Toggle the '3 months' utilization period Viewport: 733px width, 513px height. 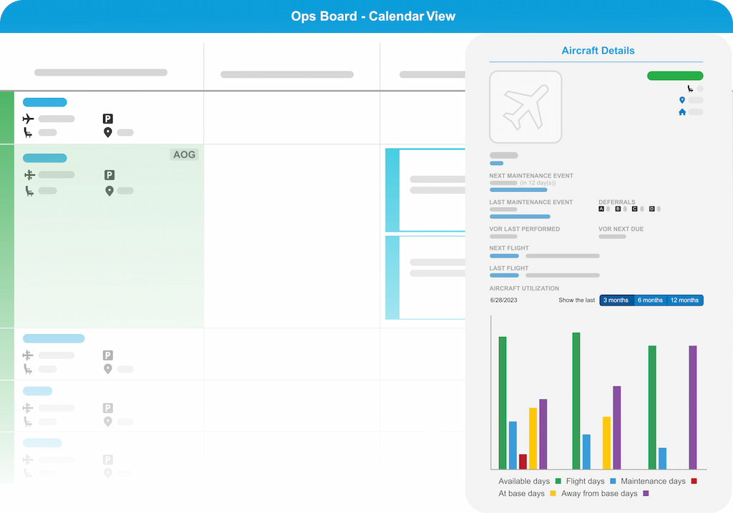[x=616, y=300]
